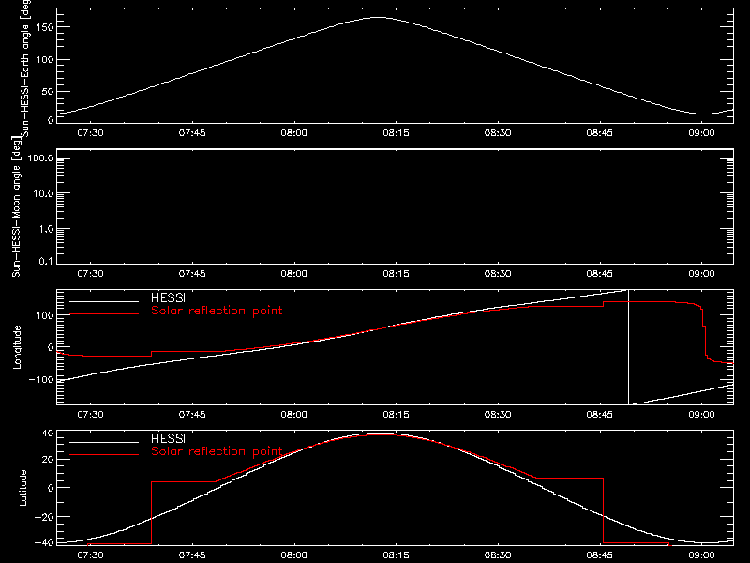The width and height of the screenshot is (750, 563).
Task: Click 08:15 under the Earth angle plot
Action: (396, 132)
